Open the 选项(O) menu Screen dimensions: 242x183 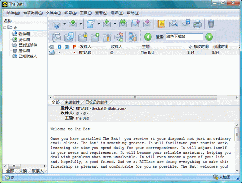[117, 13]
